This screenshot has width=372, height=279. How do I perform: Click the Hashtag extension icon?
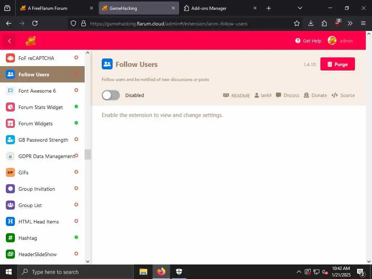pos(10,238)
